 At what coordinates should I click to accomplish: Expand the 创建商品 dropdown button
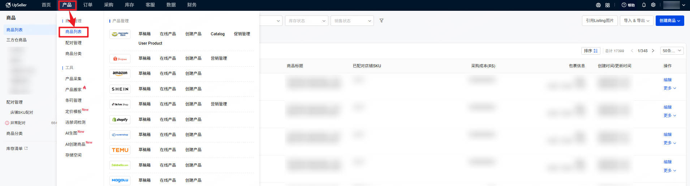click(670, 21)
